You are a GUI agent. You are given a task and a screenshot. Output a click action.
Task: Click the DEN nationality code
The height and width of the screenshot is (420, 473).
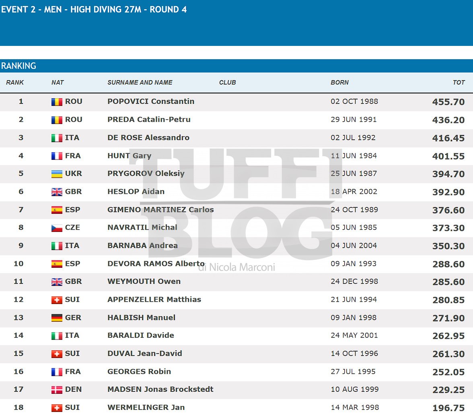pos(73,389)
